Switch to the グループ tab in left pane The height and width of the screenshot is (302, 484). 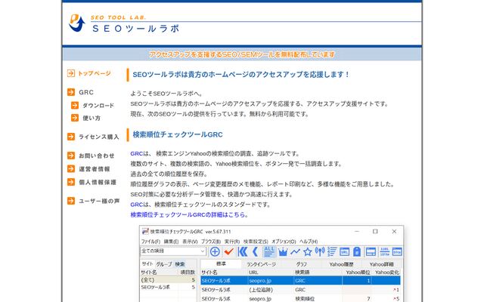pos(164,264)
